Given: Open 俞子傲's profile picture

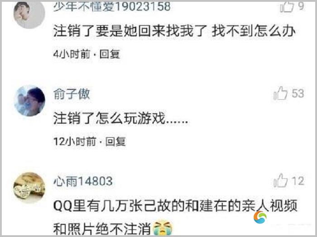Looking at the screenshot, I should pos(30,101).
